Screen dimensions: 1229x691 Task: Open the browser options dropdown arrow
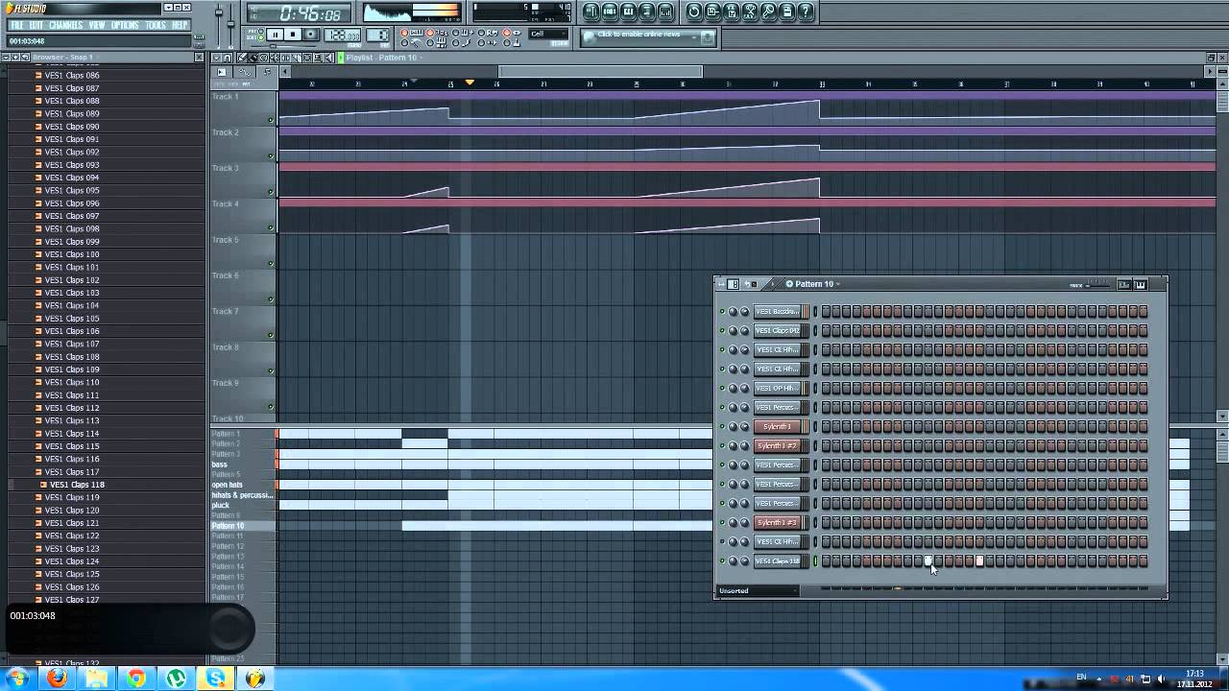pyautogui.click(x=6, y=58)
